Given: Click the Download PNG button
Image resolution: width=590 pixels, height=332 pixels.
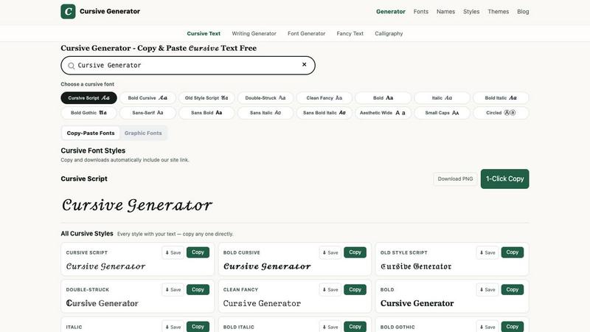Looking at the screenshot, I should [455, 179].
